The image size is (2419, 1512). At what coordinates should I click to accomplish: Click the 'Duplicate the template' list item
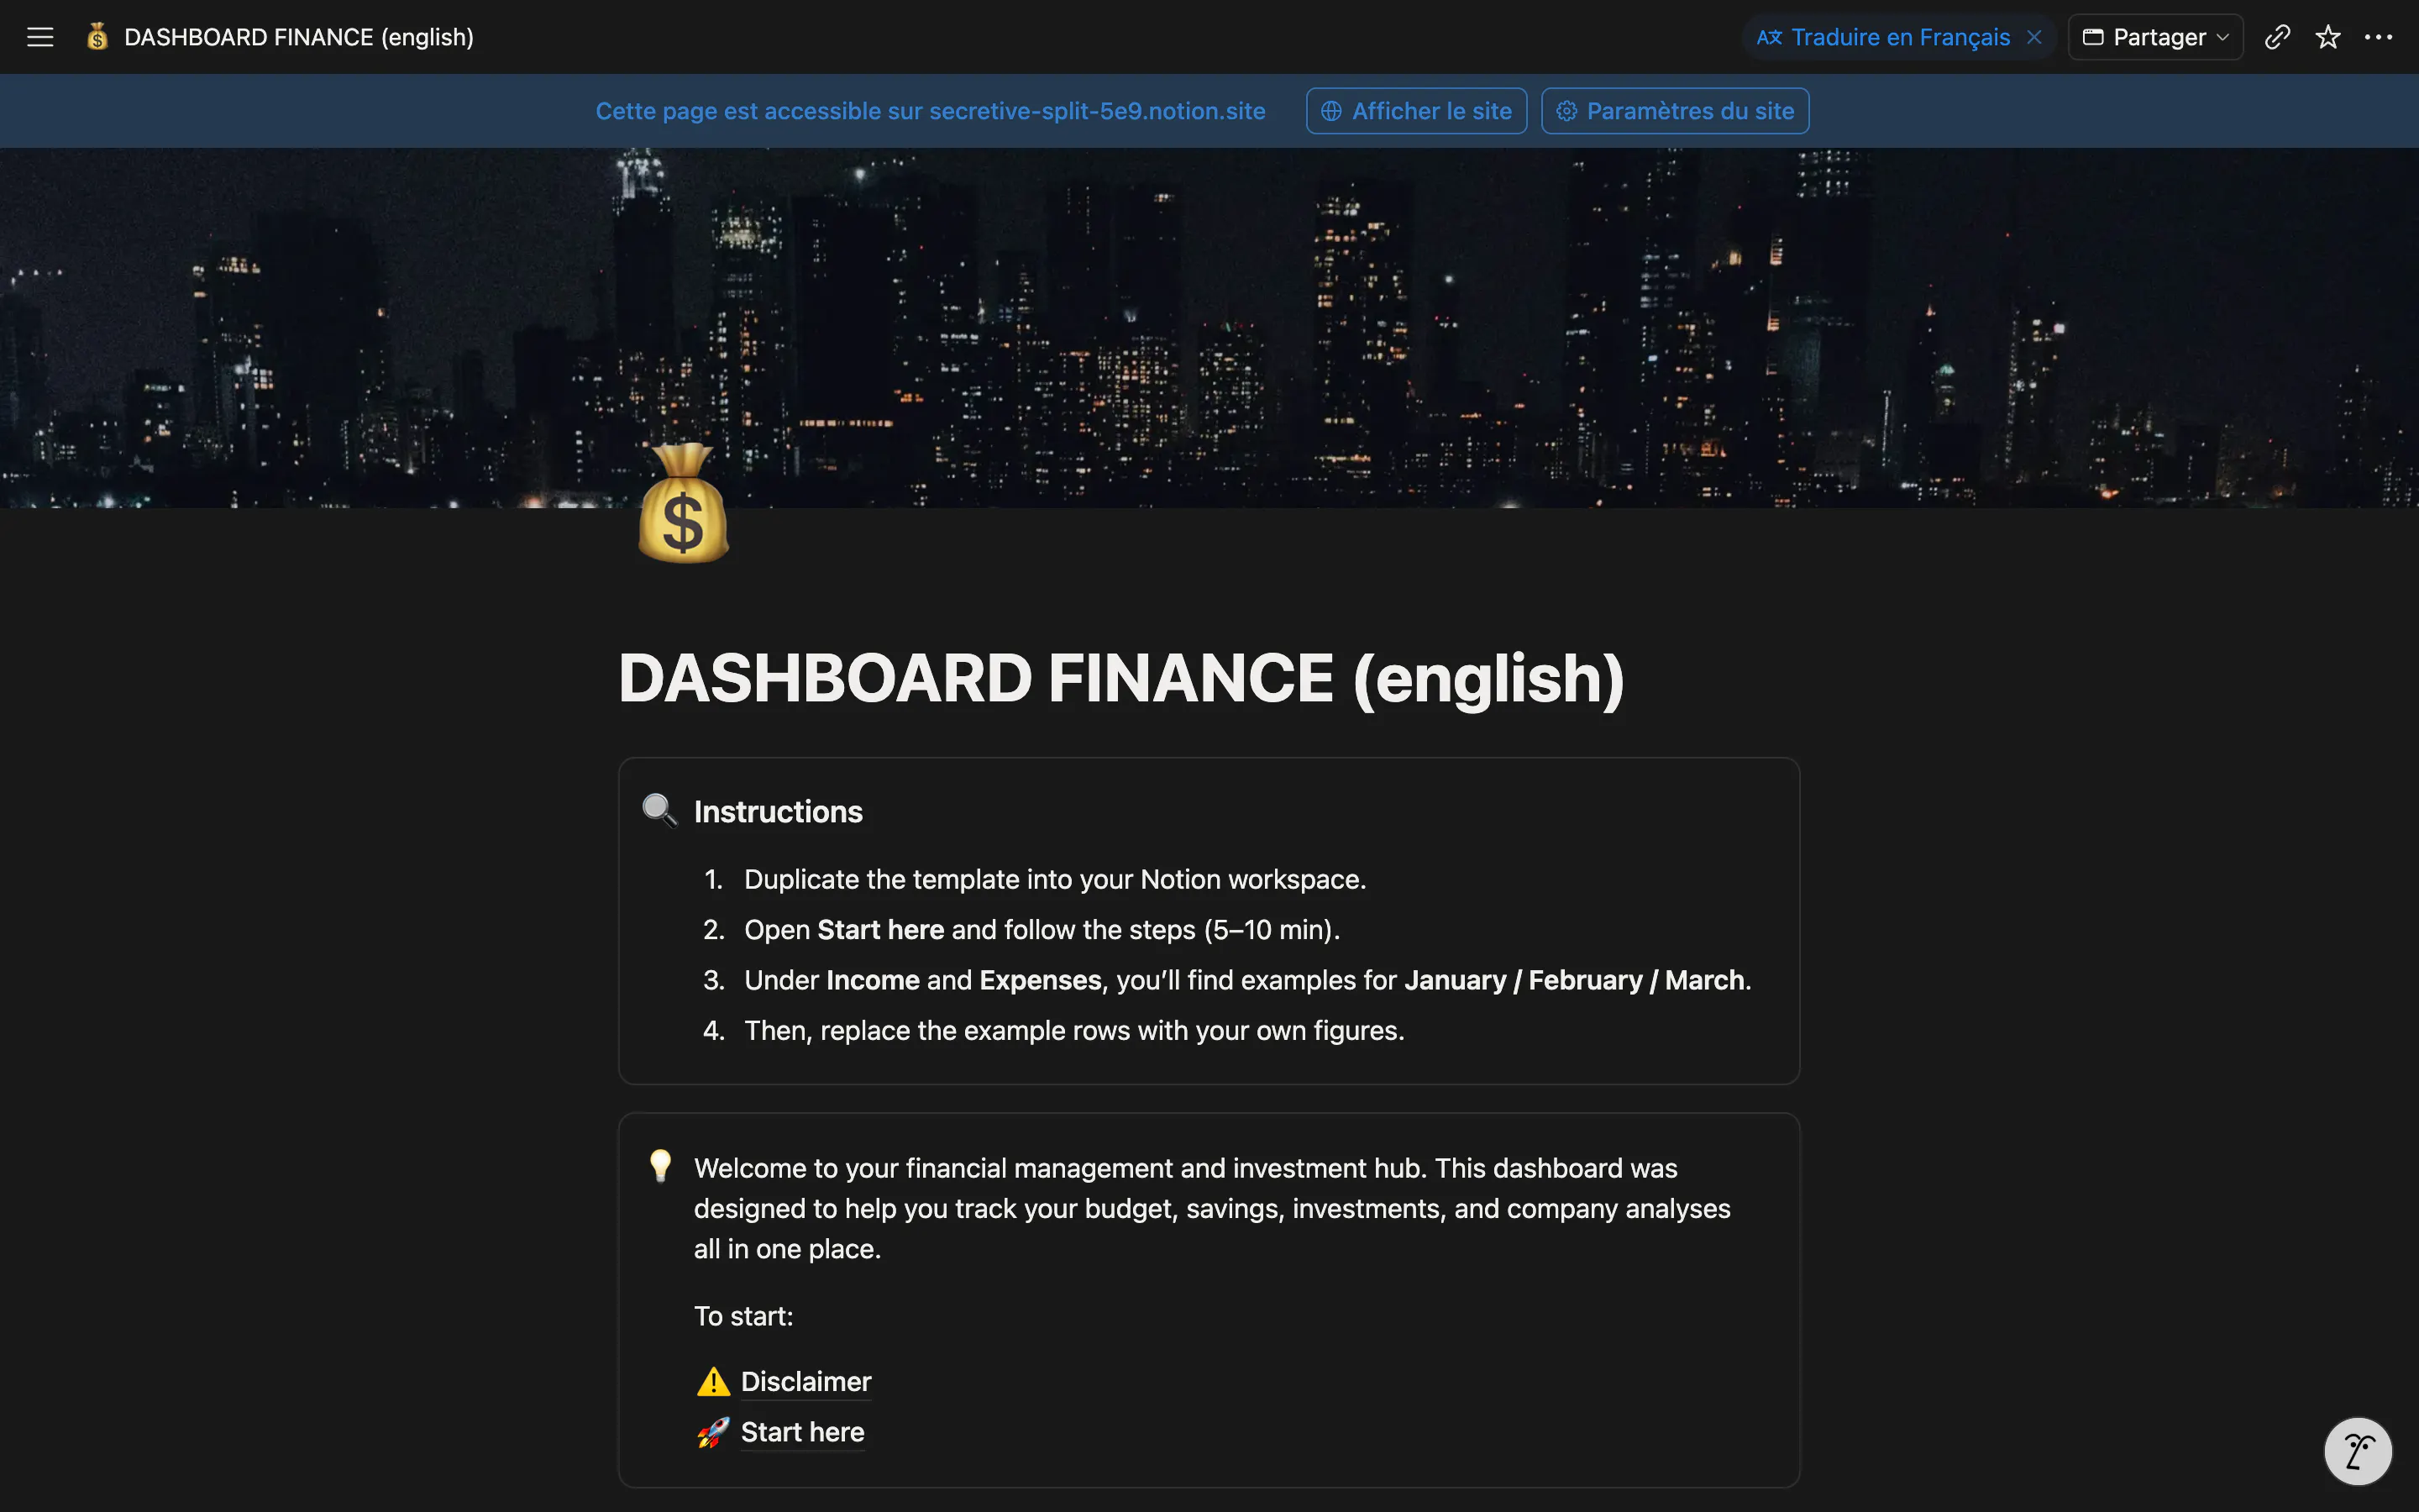[x=1055, y=879]
